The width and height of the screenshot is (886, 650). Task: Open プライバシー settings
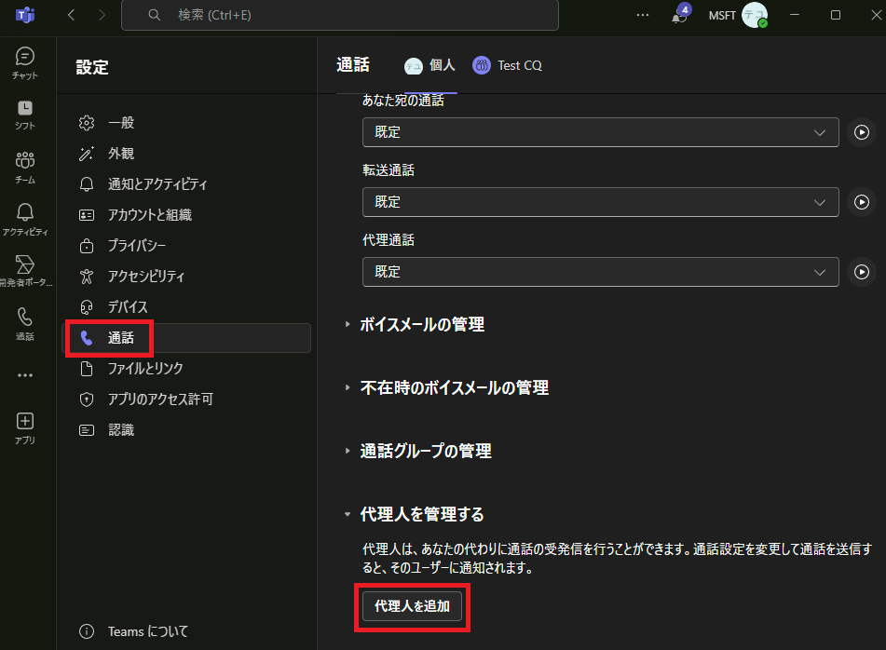pyautogui.click(x=186, y=246)
